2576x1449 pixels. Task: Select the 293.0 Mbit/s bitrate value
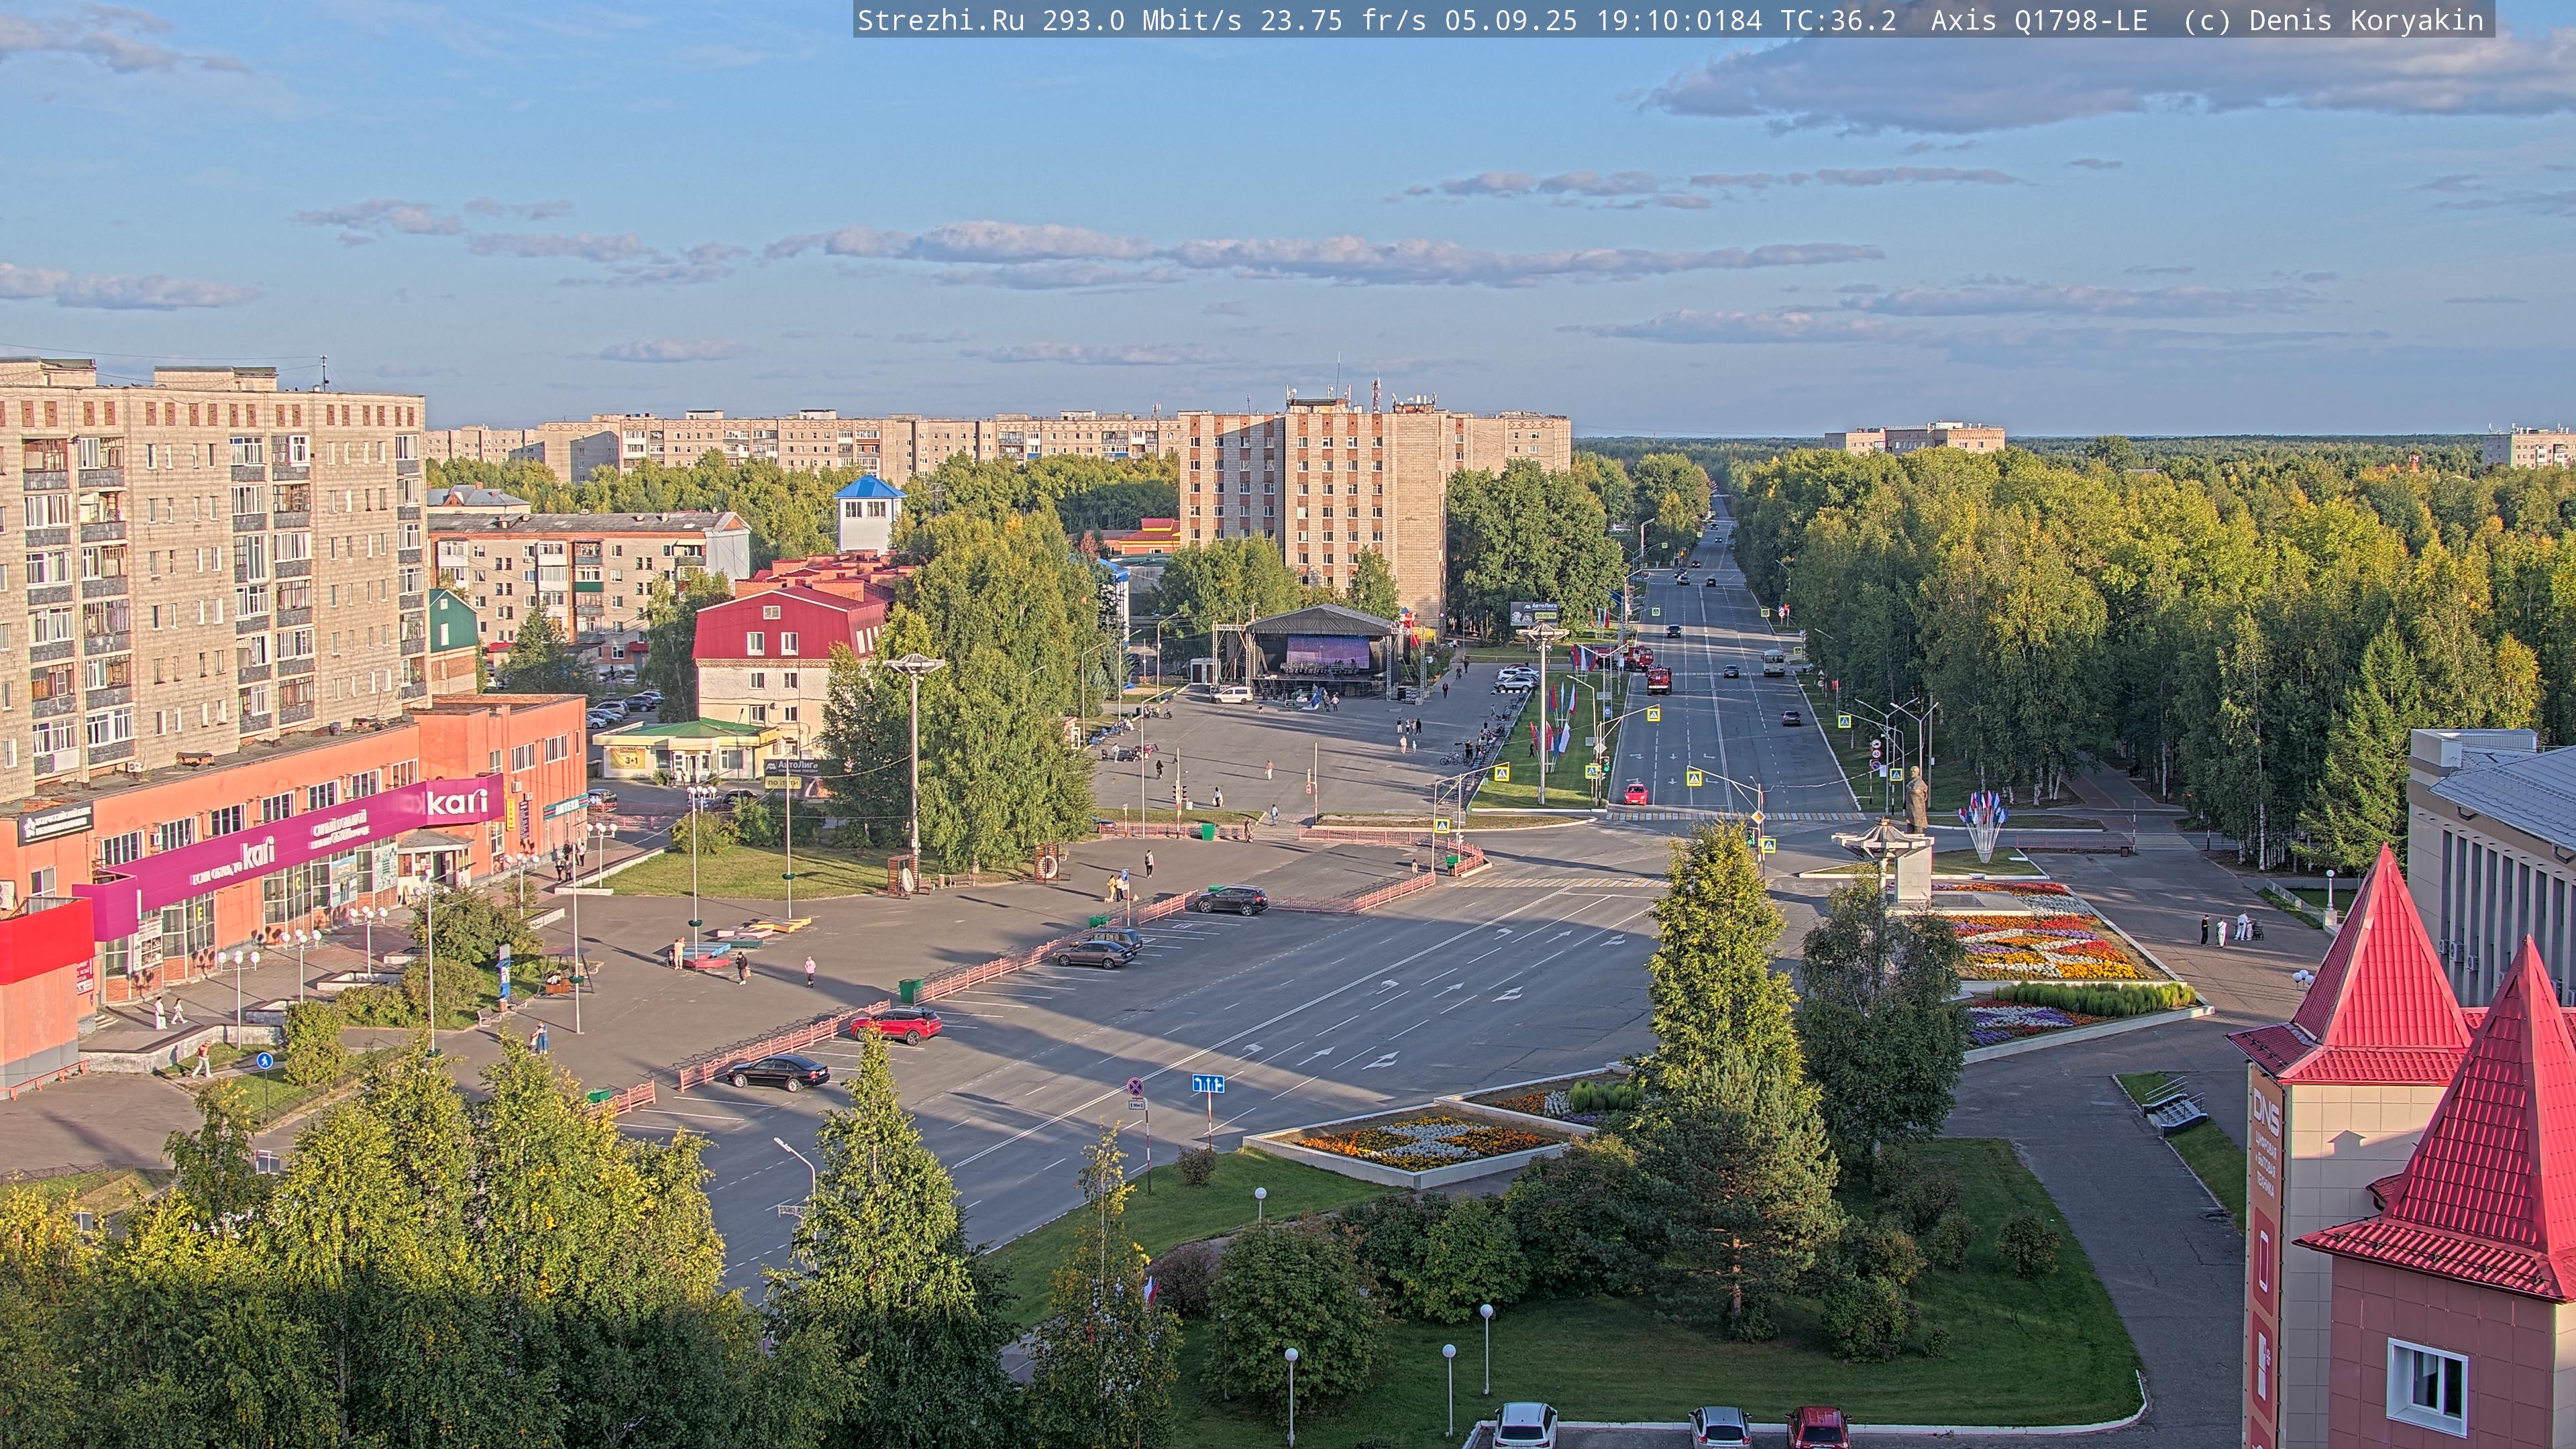click(1142, 21)
